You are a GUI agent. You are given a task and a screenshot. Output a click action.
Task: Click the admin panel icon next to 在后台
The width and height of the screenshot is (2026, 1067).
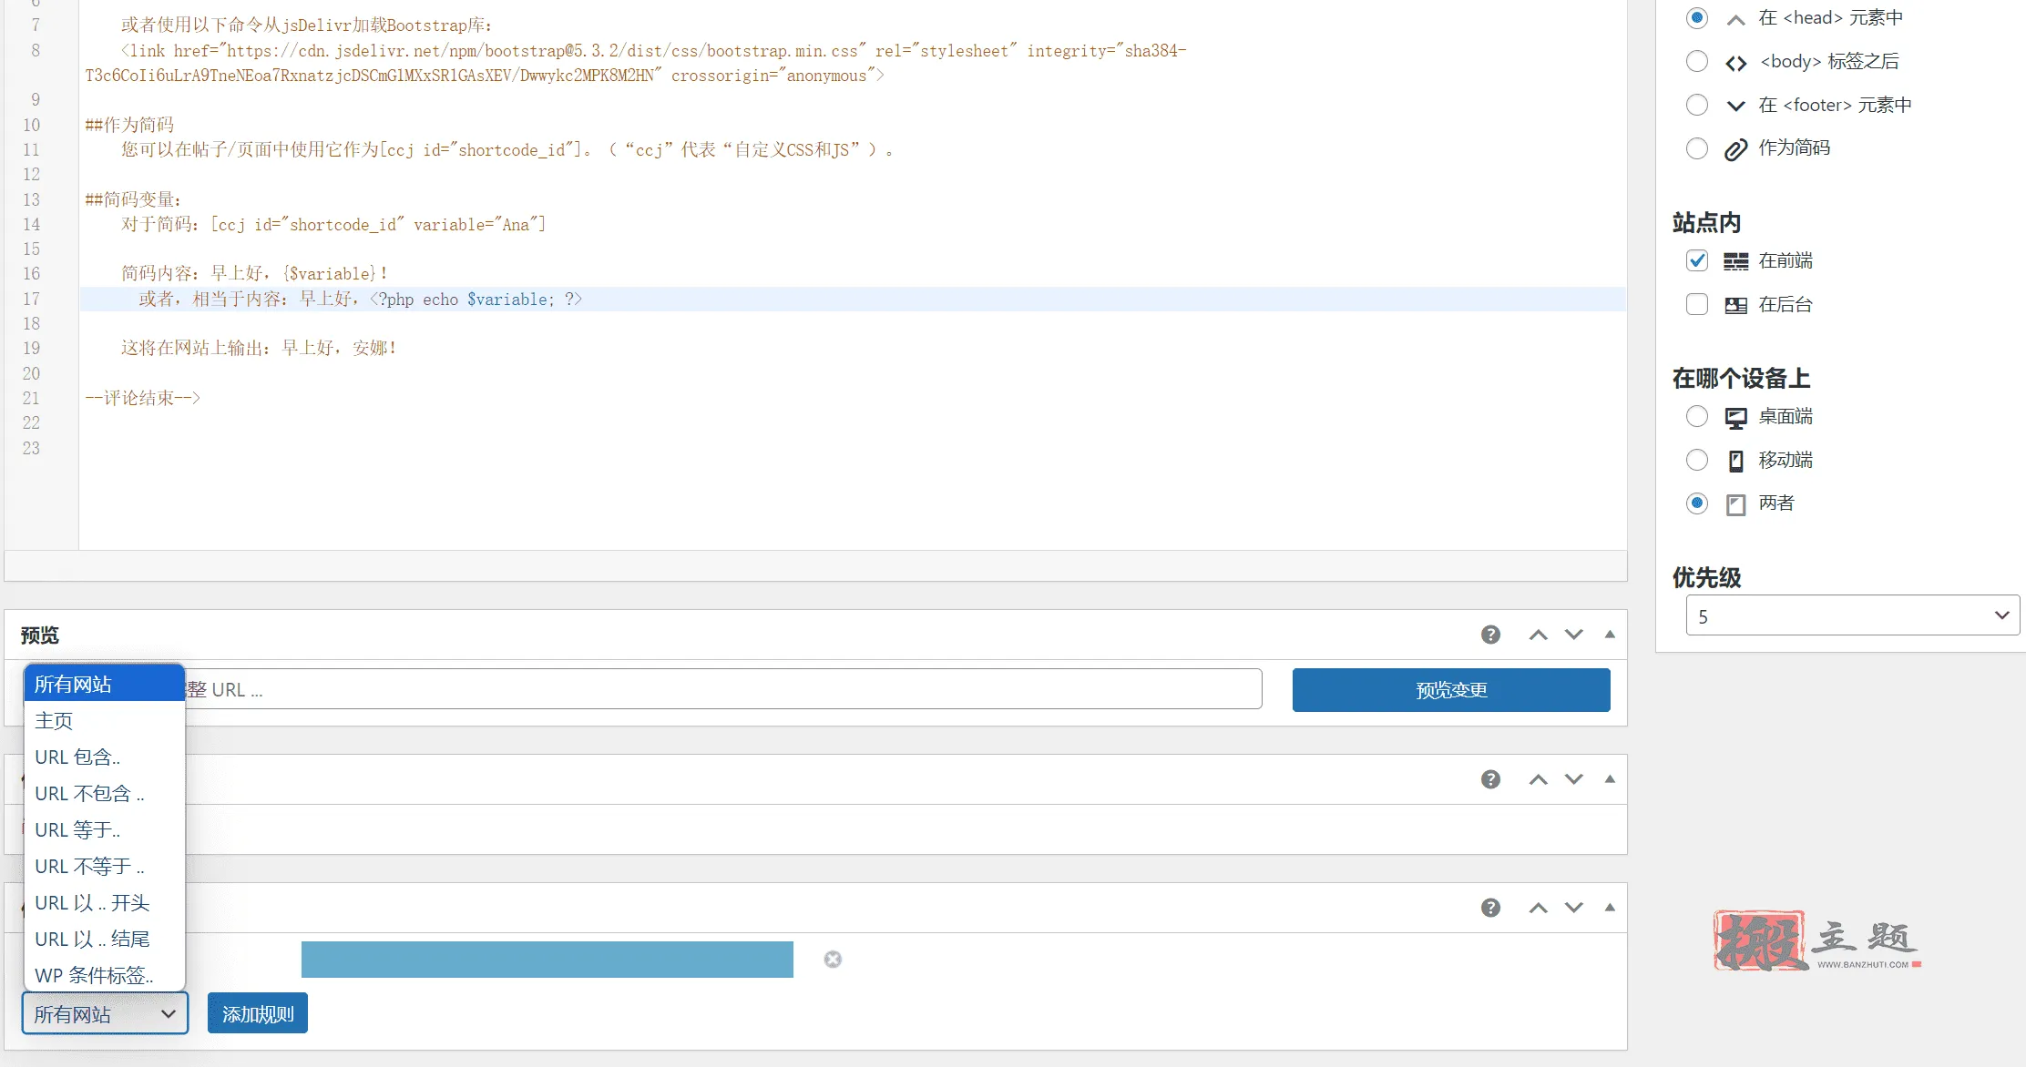tap(1735, 306)
